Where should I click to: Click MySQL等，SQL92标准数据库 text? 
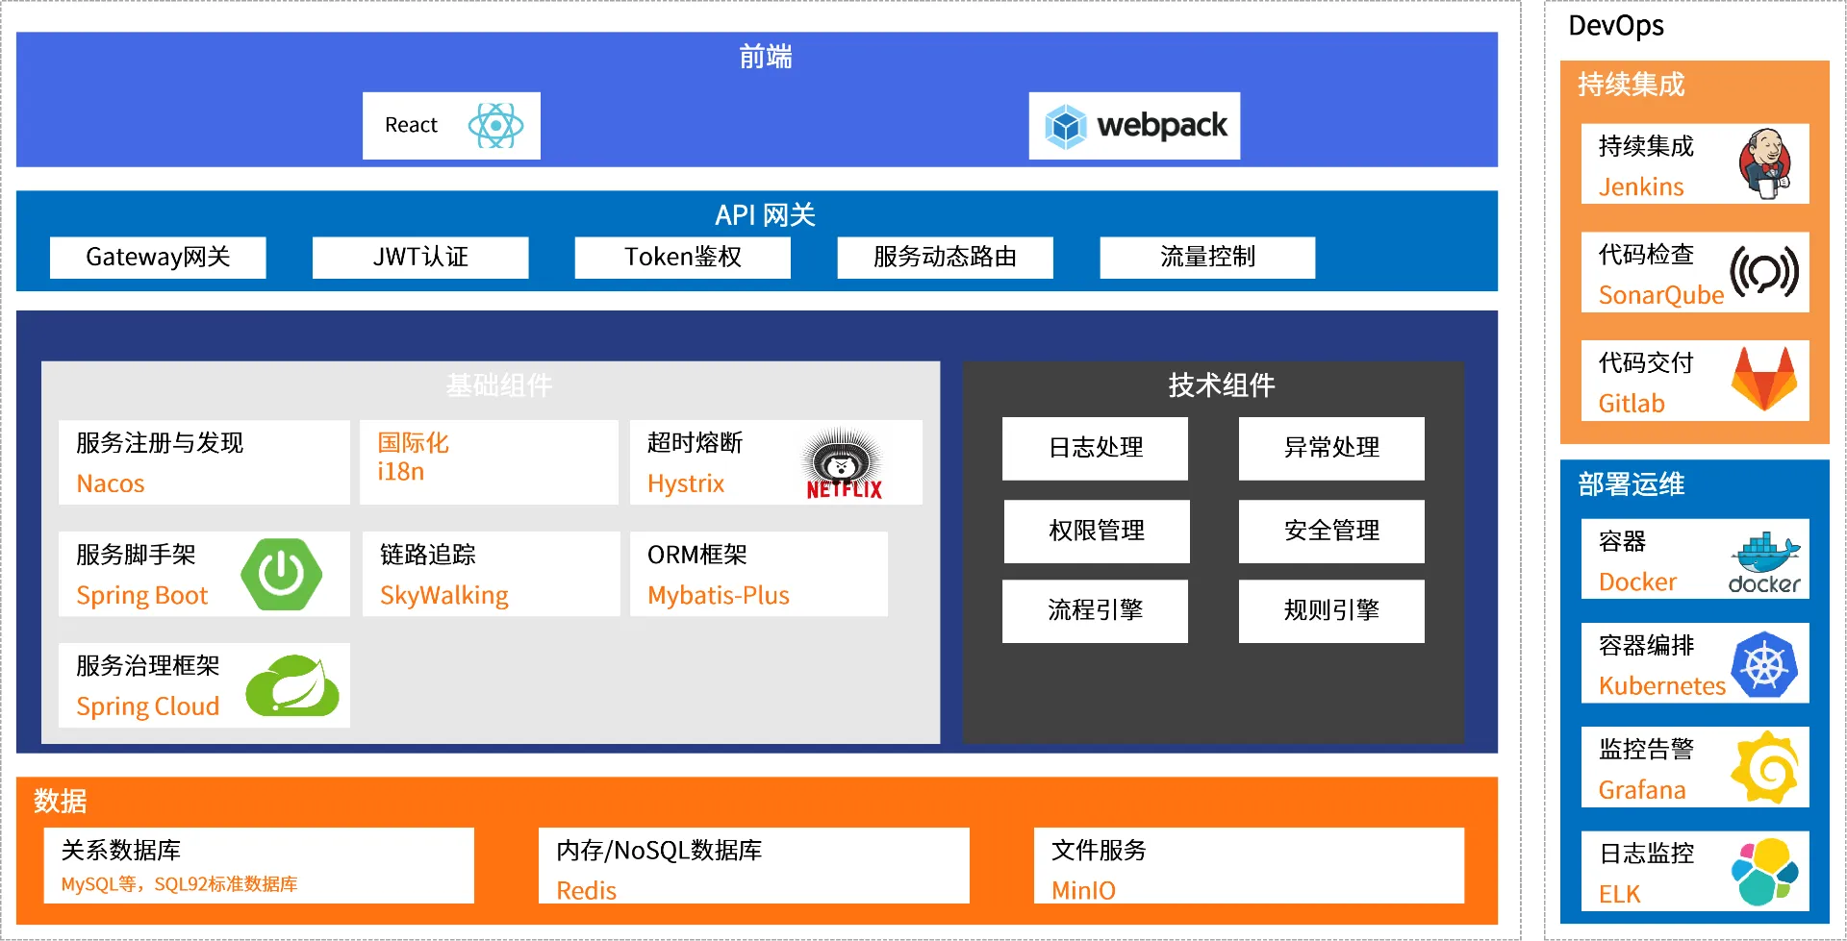[x=179, y=884]
